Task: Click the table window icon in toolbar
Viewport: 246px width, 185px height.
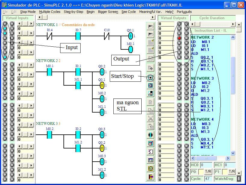Action: pos(151,160)
